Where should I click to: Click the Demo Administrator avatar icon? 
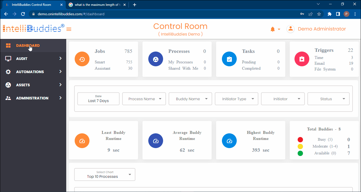tap(291, 29)
